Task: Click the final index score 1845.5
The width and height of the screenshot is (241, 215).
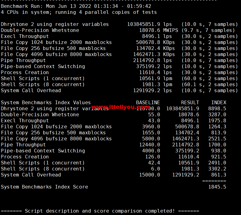Action: click(217, 187)
